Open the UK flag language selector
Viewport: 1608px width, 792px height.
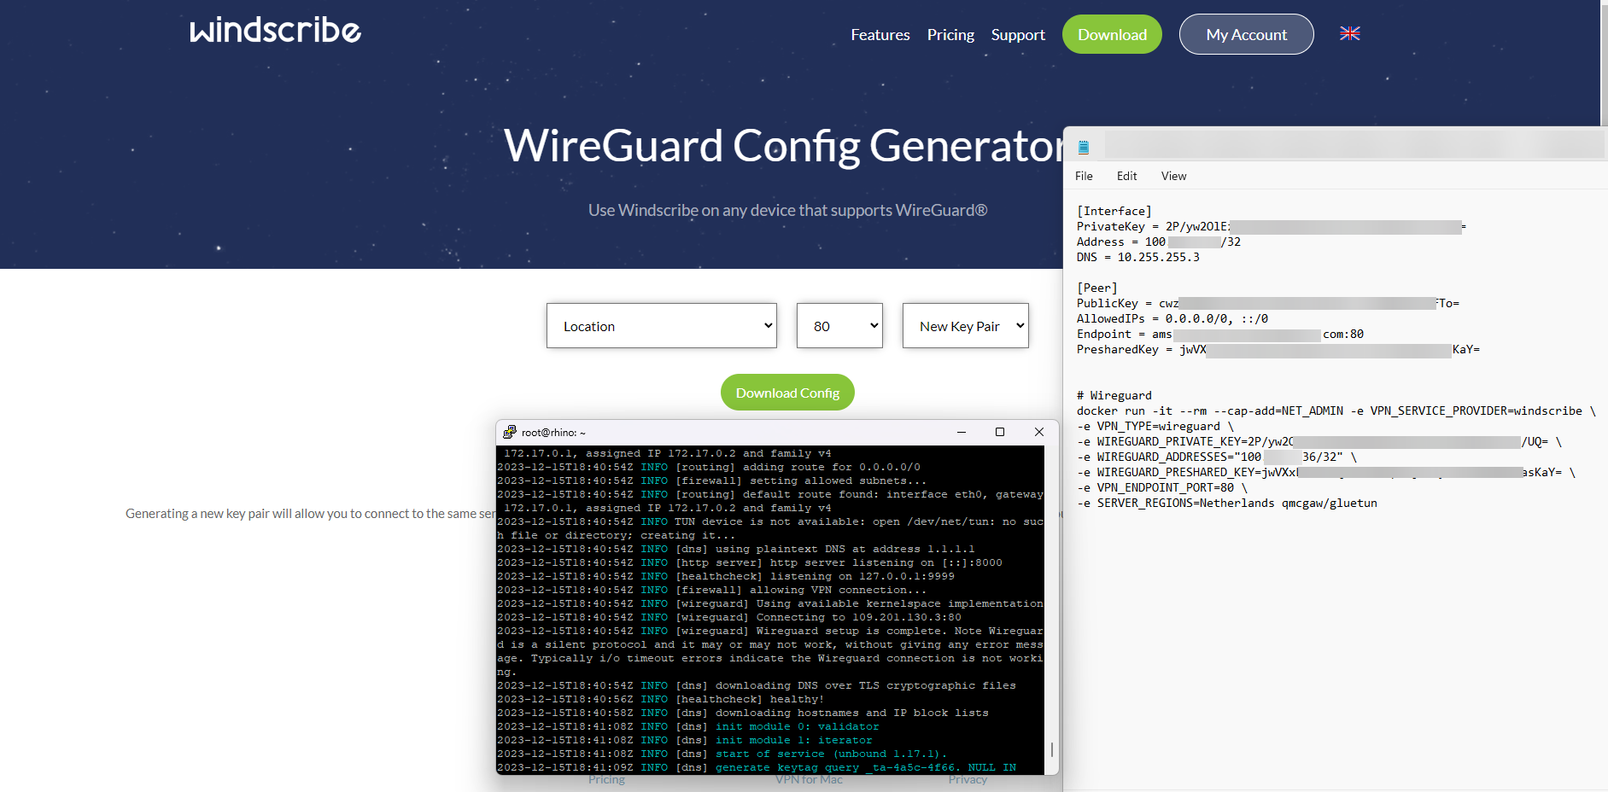click(1350, 33)
